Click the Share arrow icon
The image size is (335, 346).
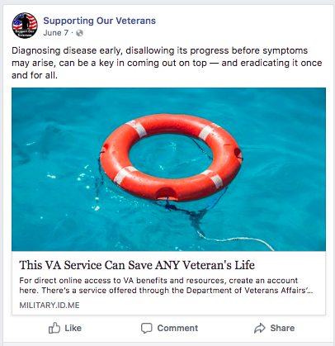pos(260,328)
